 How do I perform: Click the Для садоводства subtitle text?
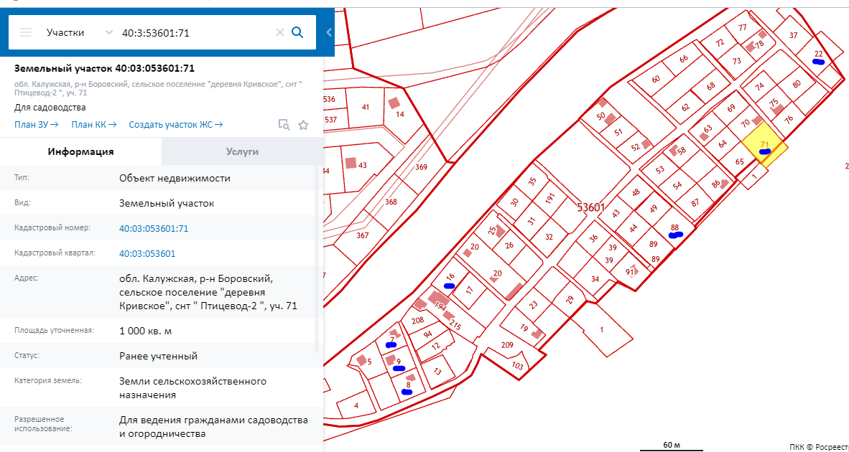click(x=50, y=108)
